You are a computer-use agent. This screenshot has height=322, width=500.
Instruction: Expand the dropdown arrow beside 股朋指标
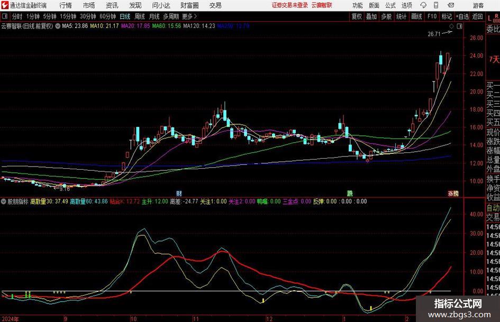(x=4, y=201)
